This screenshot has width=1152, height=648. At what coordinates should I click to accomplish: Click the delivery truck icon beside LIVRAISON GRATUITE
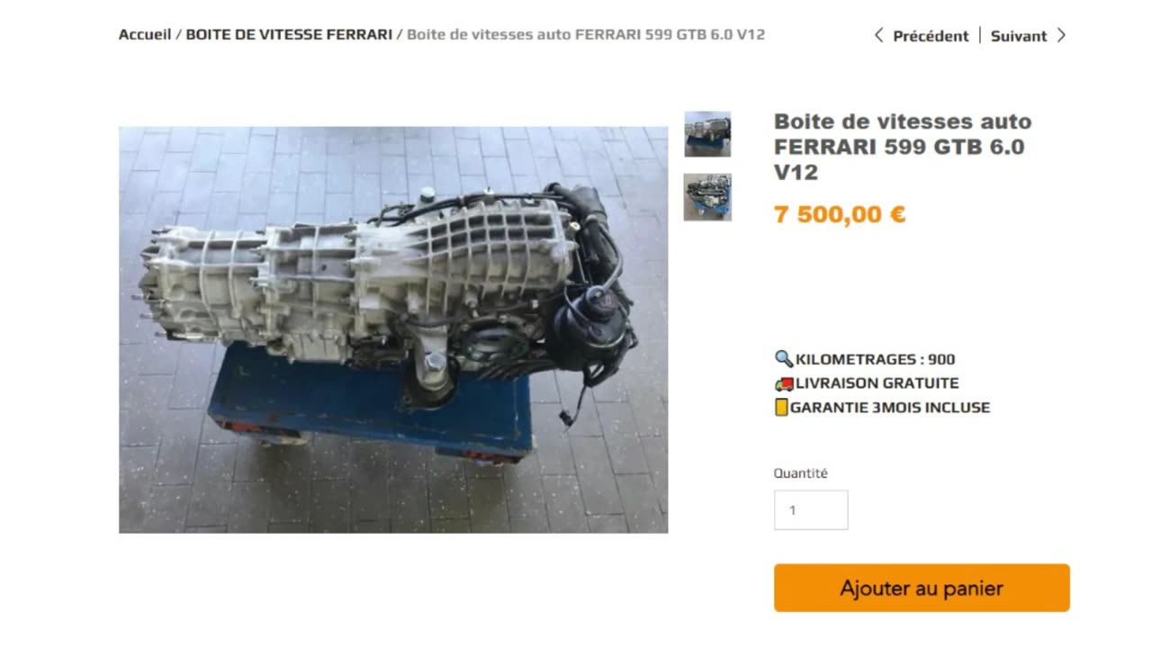(x=783, y=383)
